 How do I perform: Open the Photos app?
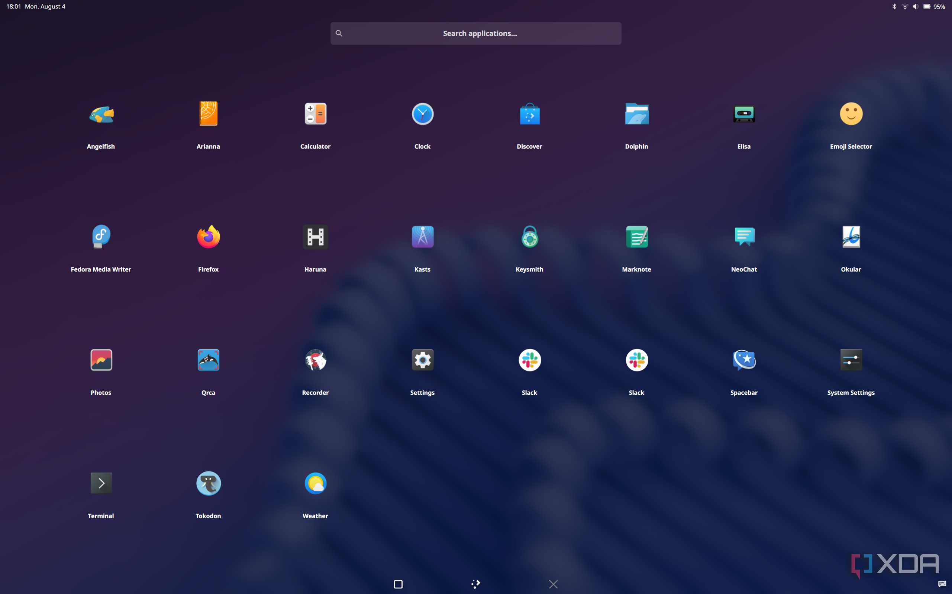click(x=101, y=360)
